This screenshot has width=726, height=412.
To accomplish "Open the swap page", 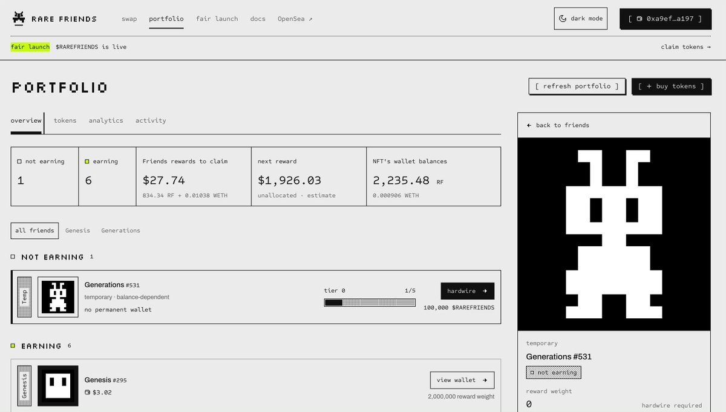I will click(x=129, y=19).
